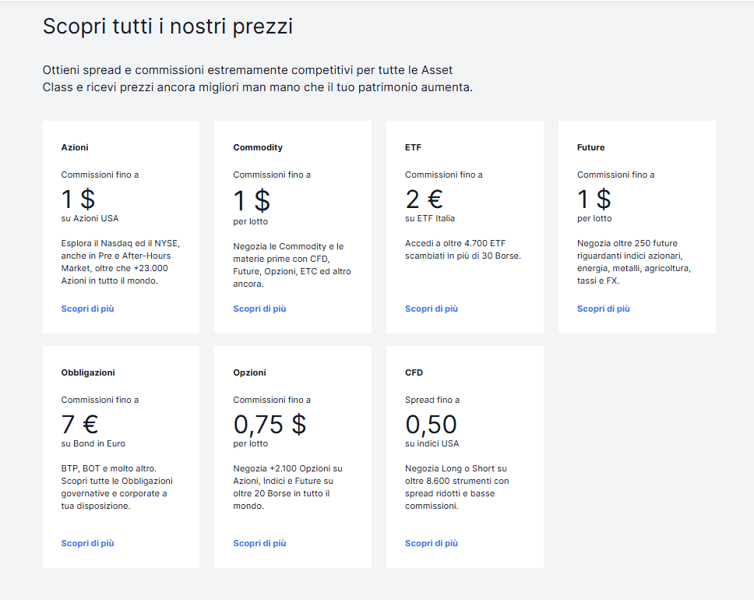
Task: Click the '2 €' ETF price
Action: click(x=424, y=199)
